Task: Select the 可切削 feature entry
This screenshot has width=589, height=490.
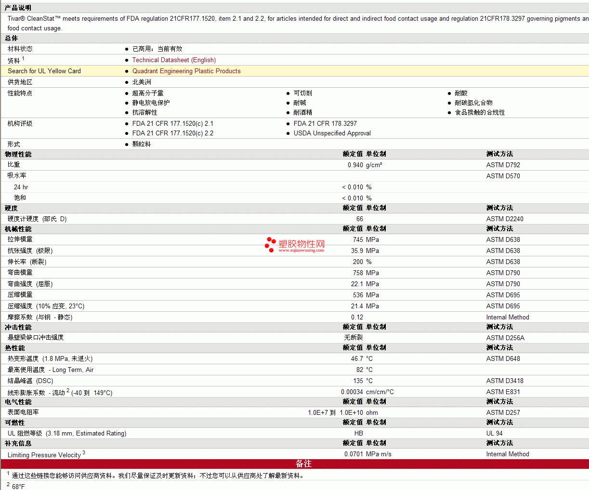Action: point(303,93)
